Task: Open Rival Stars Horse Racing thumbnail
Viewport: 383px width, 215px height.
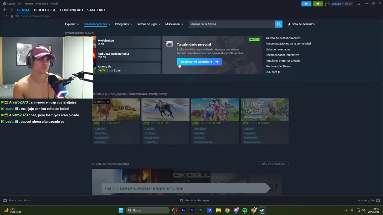Action: point(116,110)
